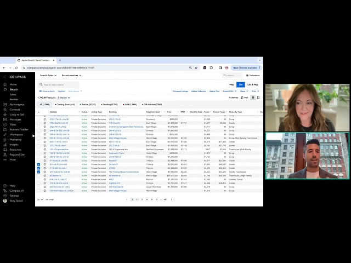This screenshot has width=351, height=263.
Task: Open the Resources sidebar icon
Action: [5, 150]
